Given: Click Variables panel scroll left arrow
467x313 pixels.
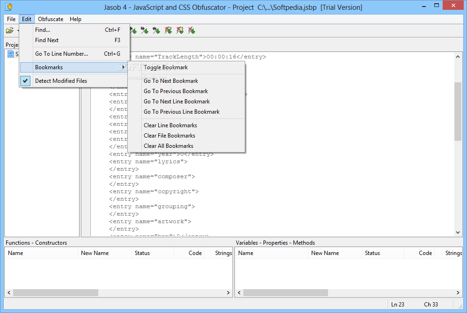Looking at the screenshot, I should pyautogui.click(x=239, y=293).
